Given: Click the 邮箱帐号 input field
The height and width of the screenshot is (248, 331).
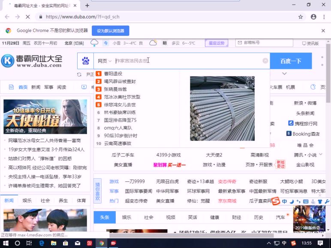Looking at the screenshot, I should click(x=264, y=43).
